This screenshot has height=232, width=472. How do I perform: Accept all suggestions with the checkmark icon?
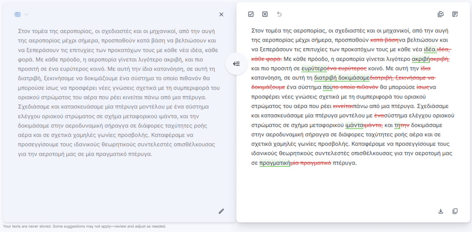tap(251, 14)
